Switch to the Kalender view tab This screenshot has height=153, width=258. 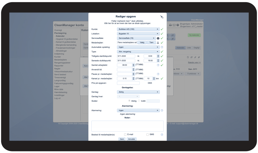point(180,48)
